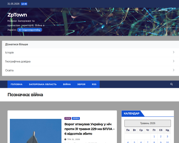Image resolution: width=179 pixels, height=143 pixels.
Task: Click the Східноєвропейці badge button
Action: (30, 30)
